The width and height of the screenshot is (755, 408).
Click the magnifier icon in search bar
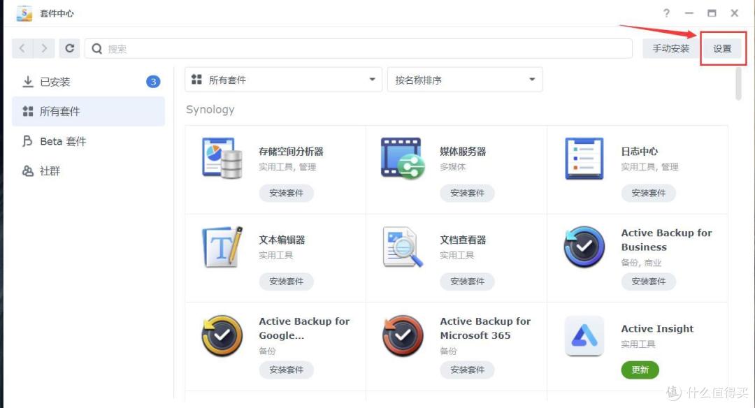point(96,49)
